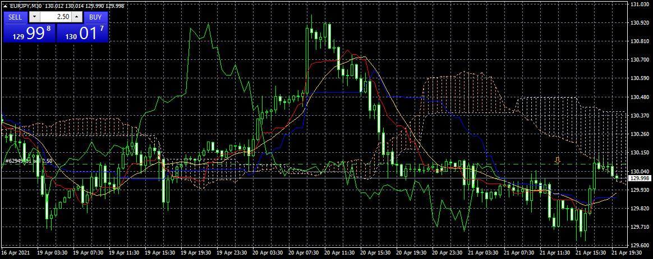Click the buy price 130.01 tile
Screen dimensions: 653x259
pyautogui.click(x=82, y=33)
